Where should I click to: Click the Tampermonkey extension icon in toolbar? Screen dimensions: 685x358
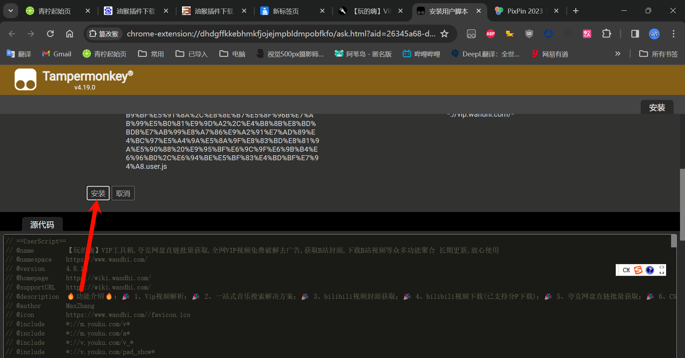471,34
